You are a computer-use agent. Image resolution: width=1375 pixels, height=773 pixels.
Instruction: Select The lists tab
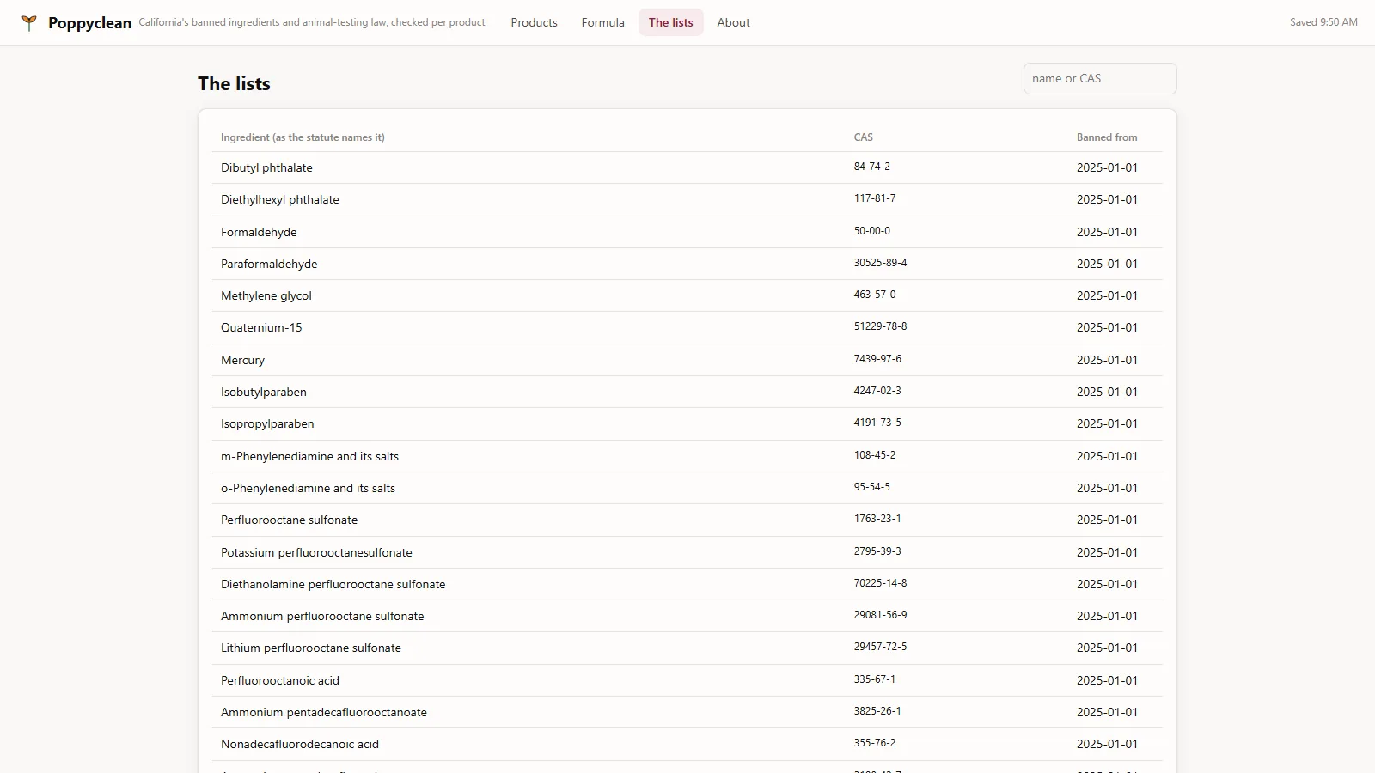670,22
